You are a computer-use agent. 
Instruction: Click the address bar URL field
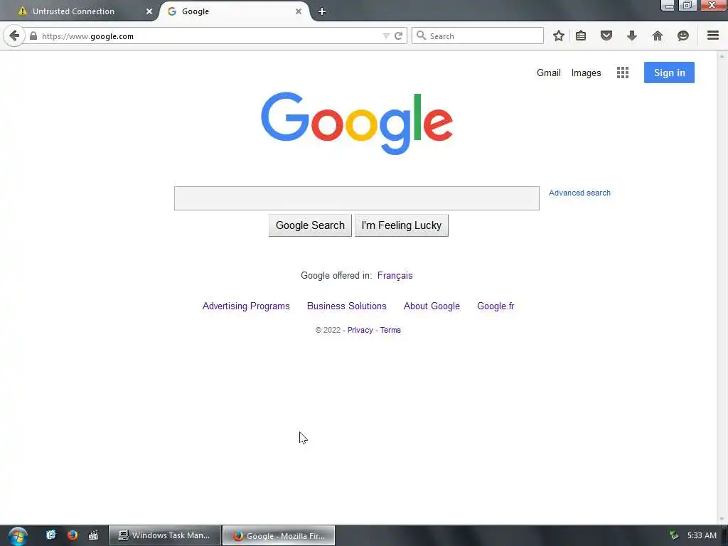pyautogui.click(x=209, y=36)
